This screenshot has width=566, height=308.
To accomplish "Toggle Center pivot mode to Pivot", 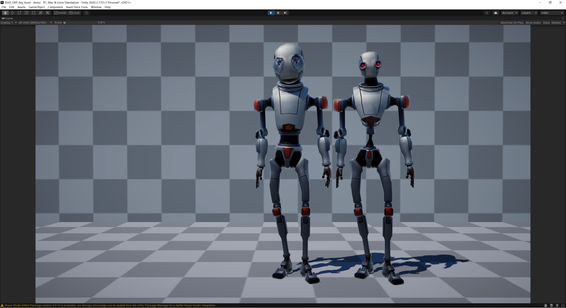I will pos(60,13).
